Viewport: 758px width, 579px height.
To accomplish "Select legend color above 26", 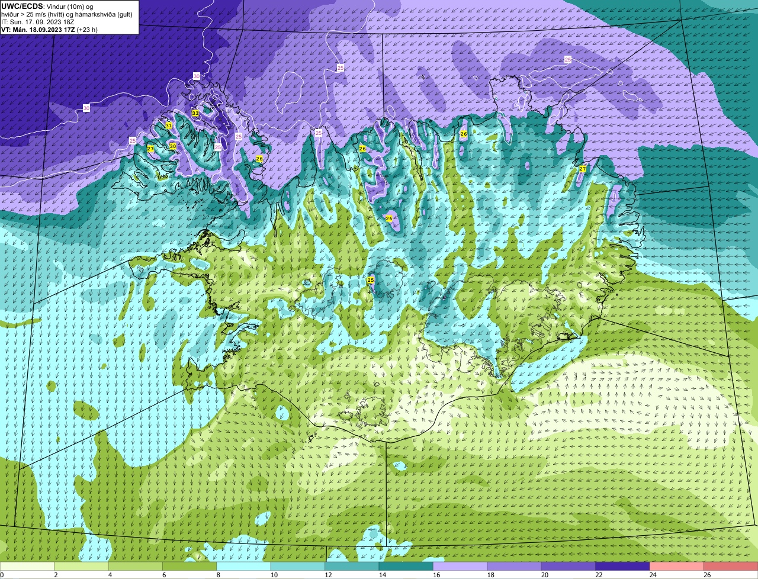I will tap(731, 566).
